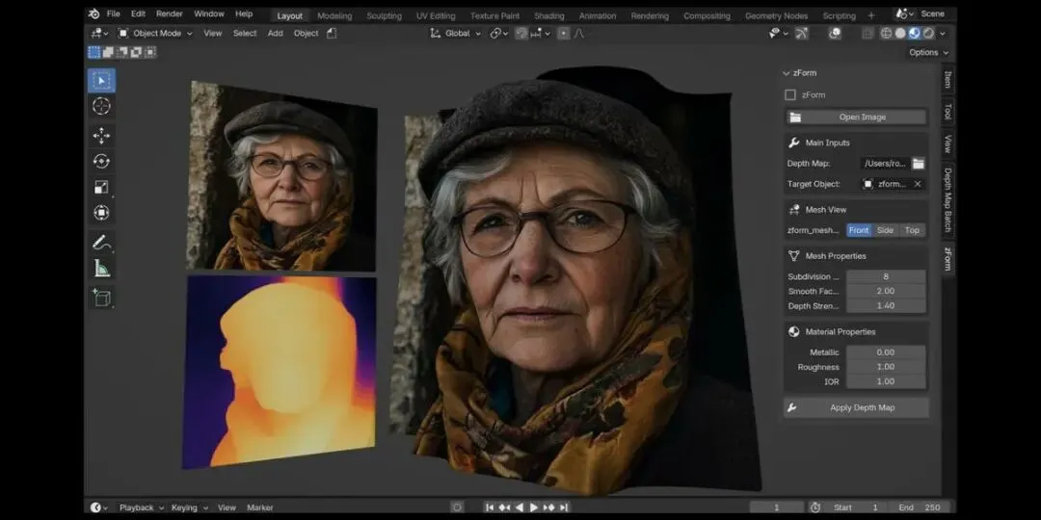Enable the zForm checkbox
1041x520 pixels.
pos(790,95)
